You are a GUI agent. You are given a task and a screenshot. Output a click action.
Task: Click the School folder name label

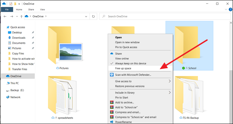click(192, 68)
